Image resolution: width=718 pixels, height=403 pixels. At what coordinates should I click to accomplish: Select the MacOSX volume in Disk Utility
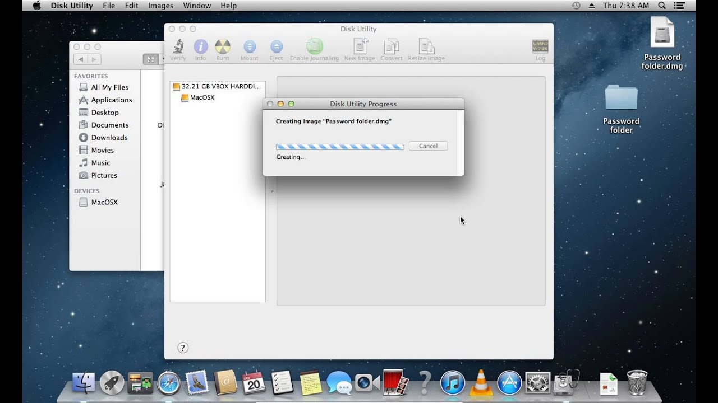click(x=198, y=97)
